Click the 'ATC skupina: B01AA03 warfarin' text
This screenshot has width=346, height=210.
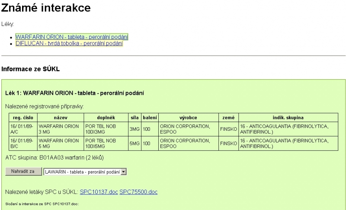pos(54,158)
